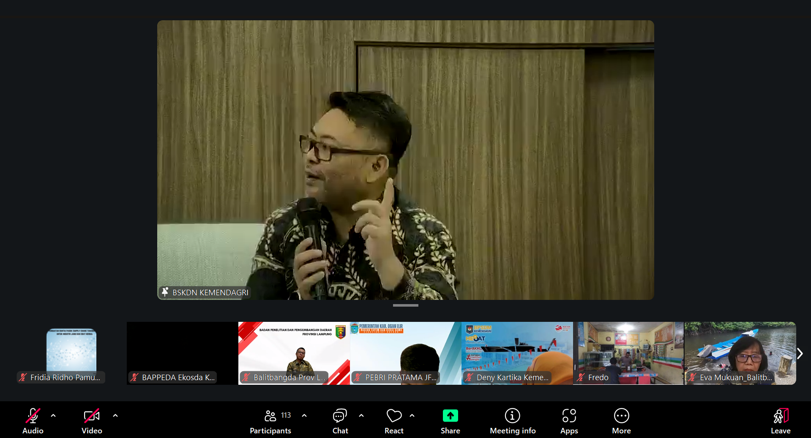
Task: Show next participants with right arrow
Action: coord(800,354)
